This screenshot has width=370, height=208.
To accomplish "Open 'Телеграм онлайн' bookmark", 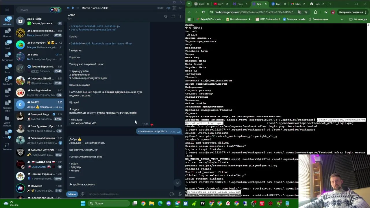I will [x=294, y=19].
